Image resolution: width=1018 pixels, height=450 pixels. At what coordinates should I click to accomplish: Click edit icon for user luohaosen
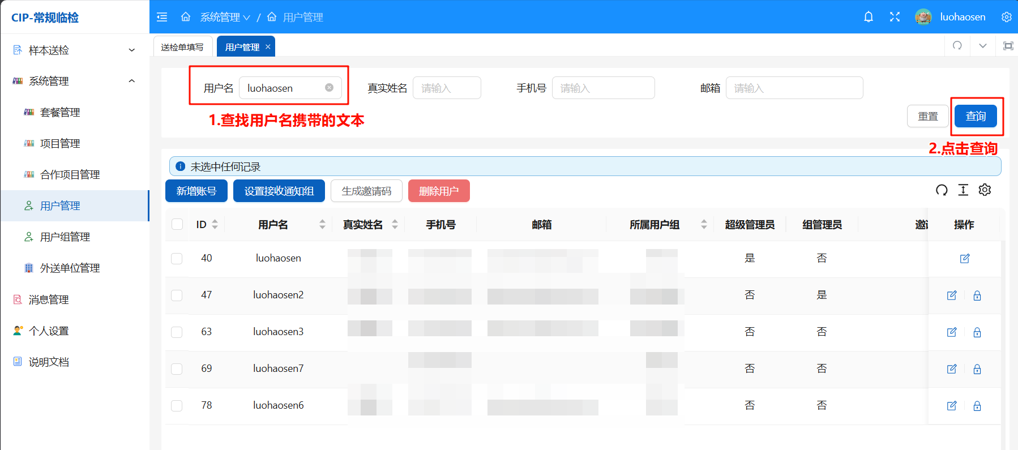(x=965, y=259)
